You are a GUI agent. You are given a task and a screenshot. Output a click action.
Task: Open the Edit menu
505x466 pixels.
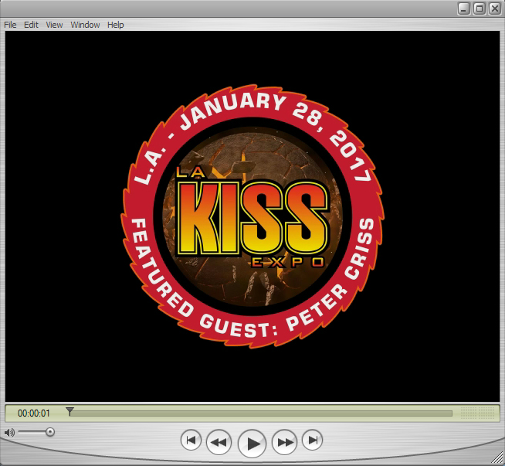[31, 25]
